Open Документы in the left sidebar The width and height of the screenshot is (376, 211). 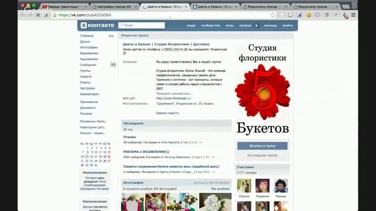click(88, 108)
